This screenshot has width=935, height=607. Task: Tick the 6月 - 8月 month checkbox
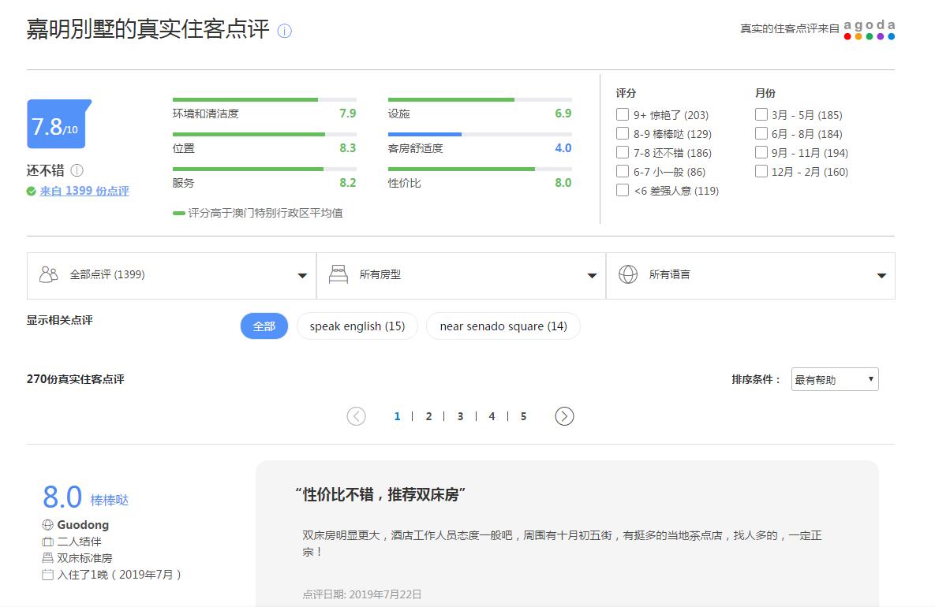[x=761, y=133]
